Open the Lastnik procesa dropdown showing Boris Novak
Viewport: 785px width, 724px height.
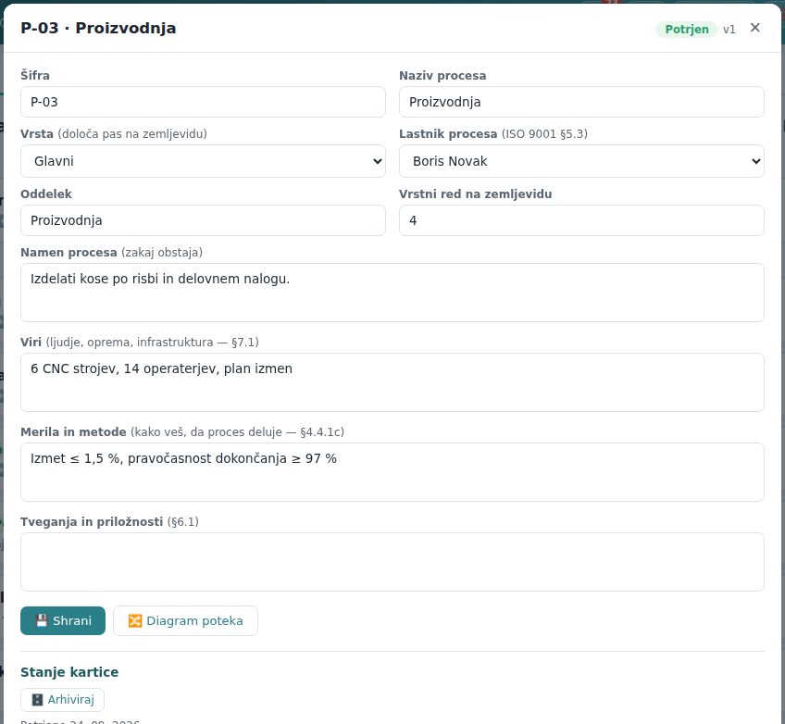581,161
